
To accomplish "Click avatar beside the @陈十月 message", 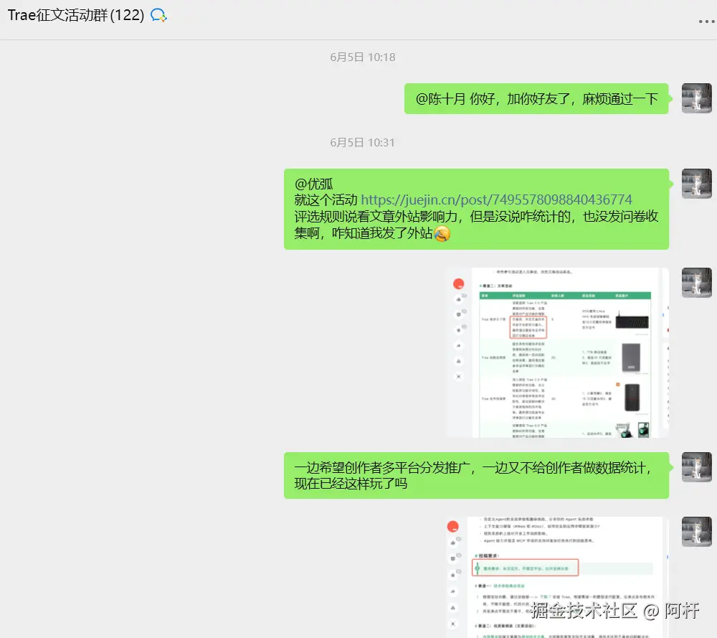I will click(696, 98).
